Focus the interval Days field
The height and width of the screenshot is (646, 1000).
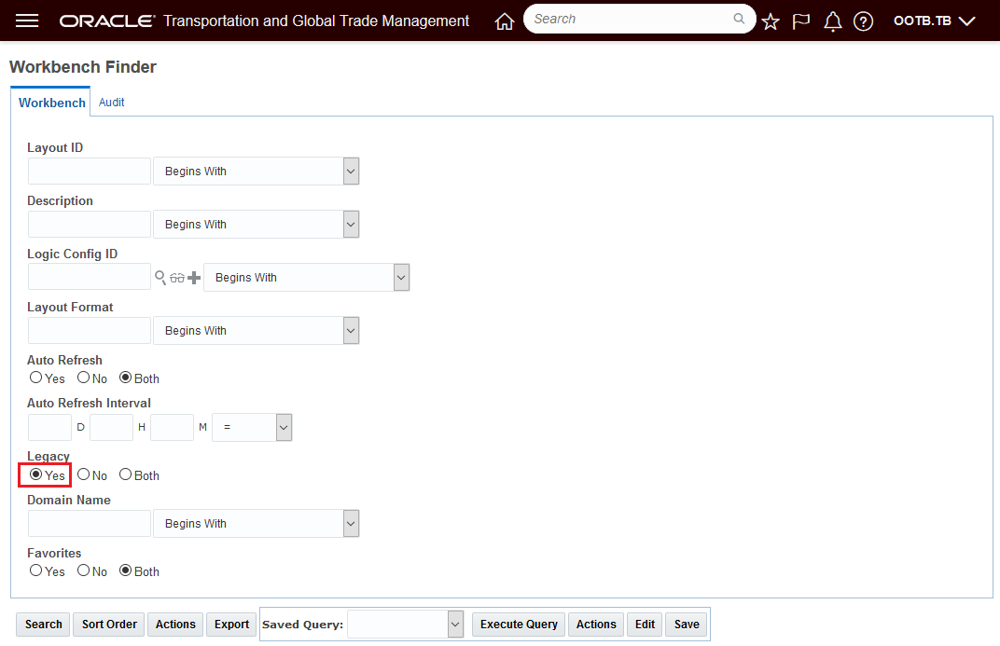(x=49, y=427)
